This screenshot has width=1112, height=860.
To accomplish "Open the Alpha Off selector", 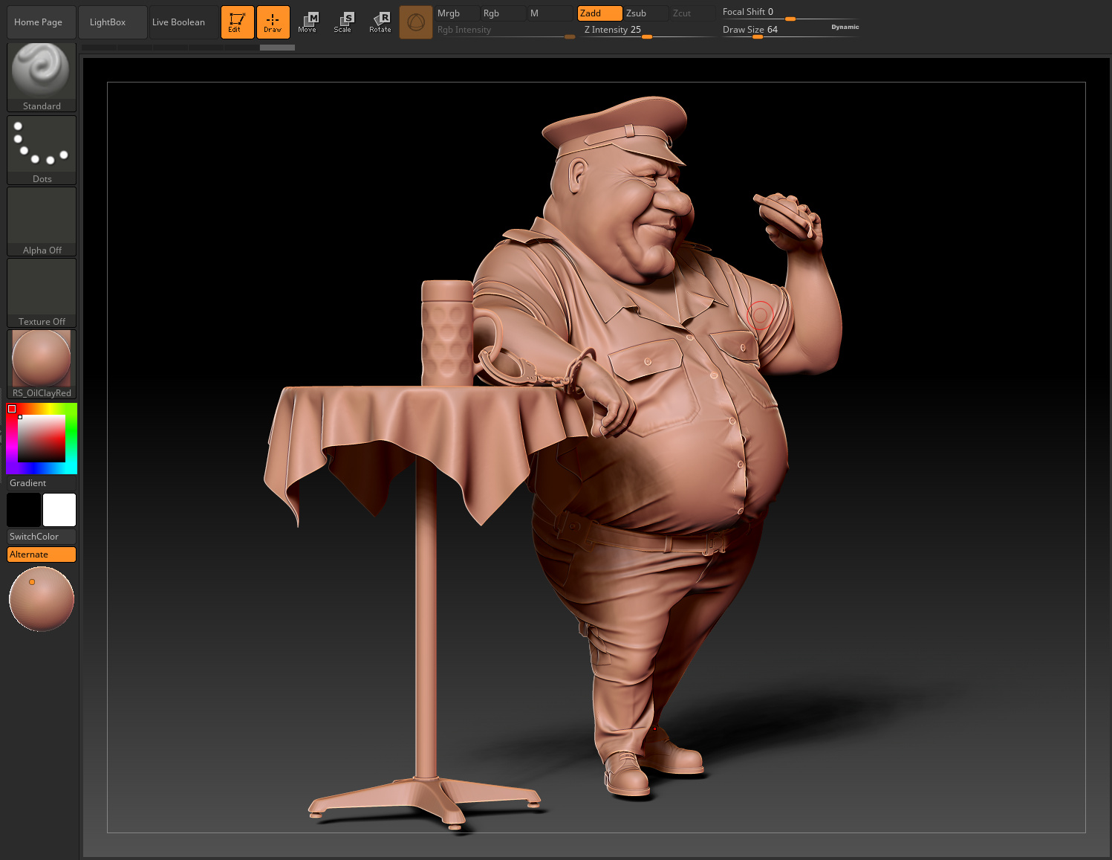I will click(42, 222).
